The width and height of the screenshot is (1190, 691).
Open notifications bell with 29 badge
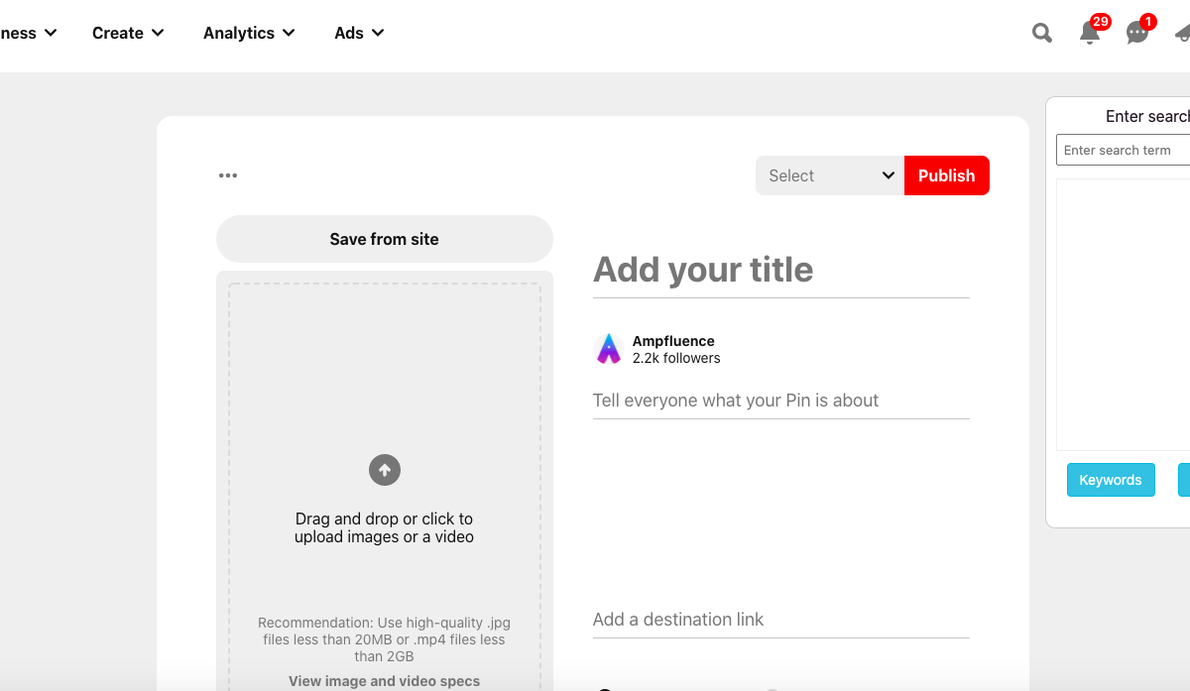tap(1089, 33)
